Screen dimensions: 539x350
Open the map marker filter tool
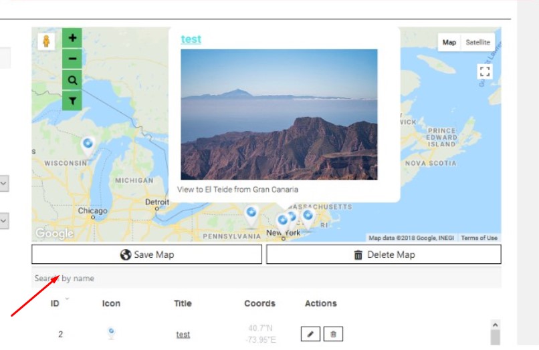[x=72, y=100]
